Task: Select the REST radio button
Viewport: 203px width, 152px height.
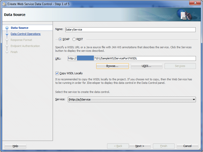Action: point(74,39)
